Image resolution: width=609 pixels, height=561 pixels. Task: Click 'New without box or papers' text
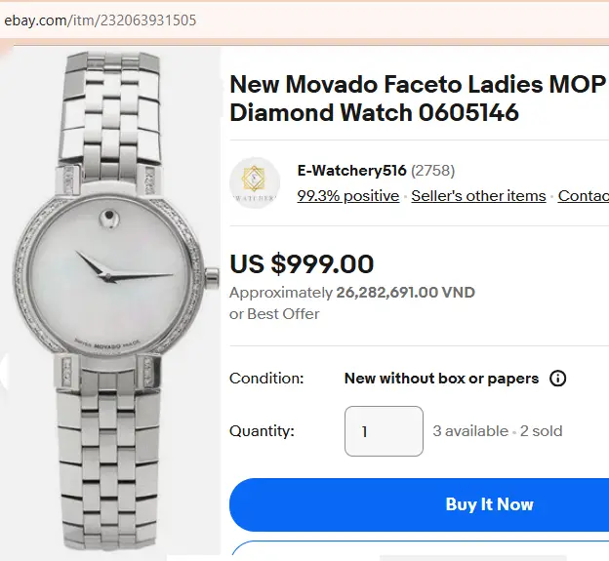coord(441,379)
